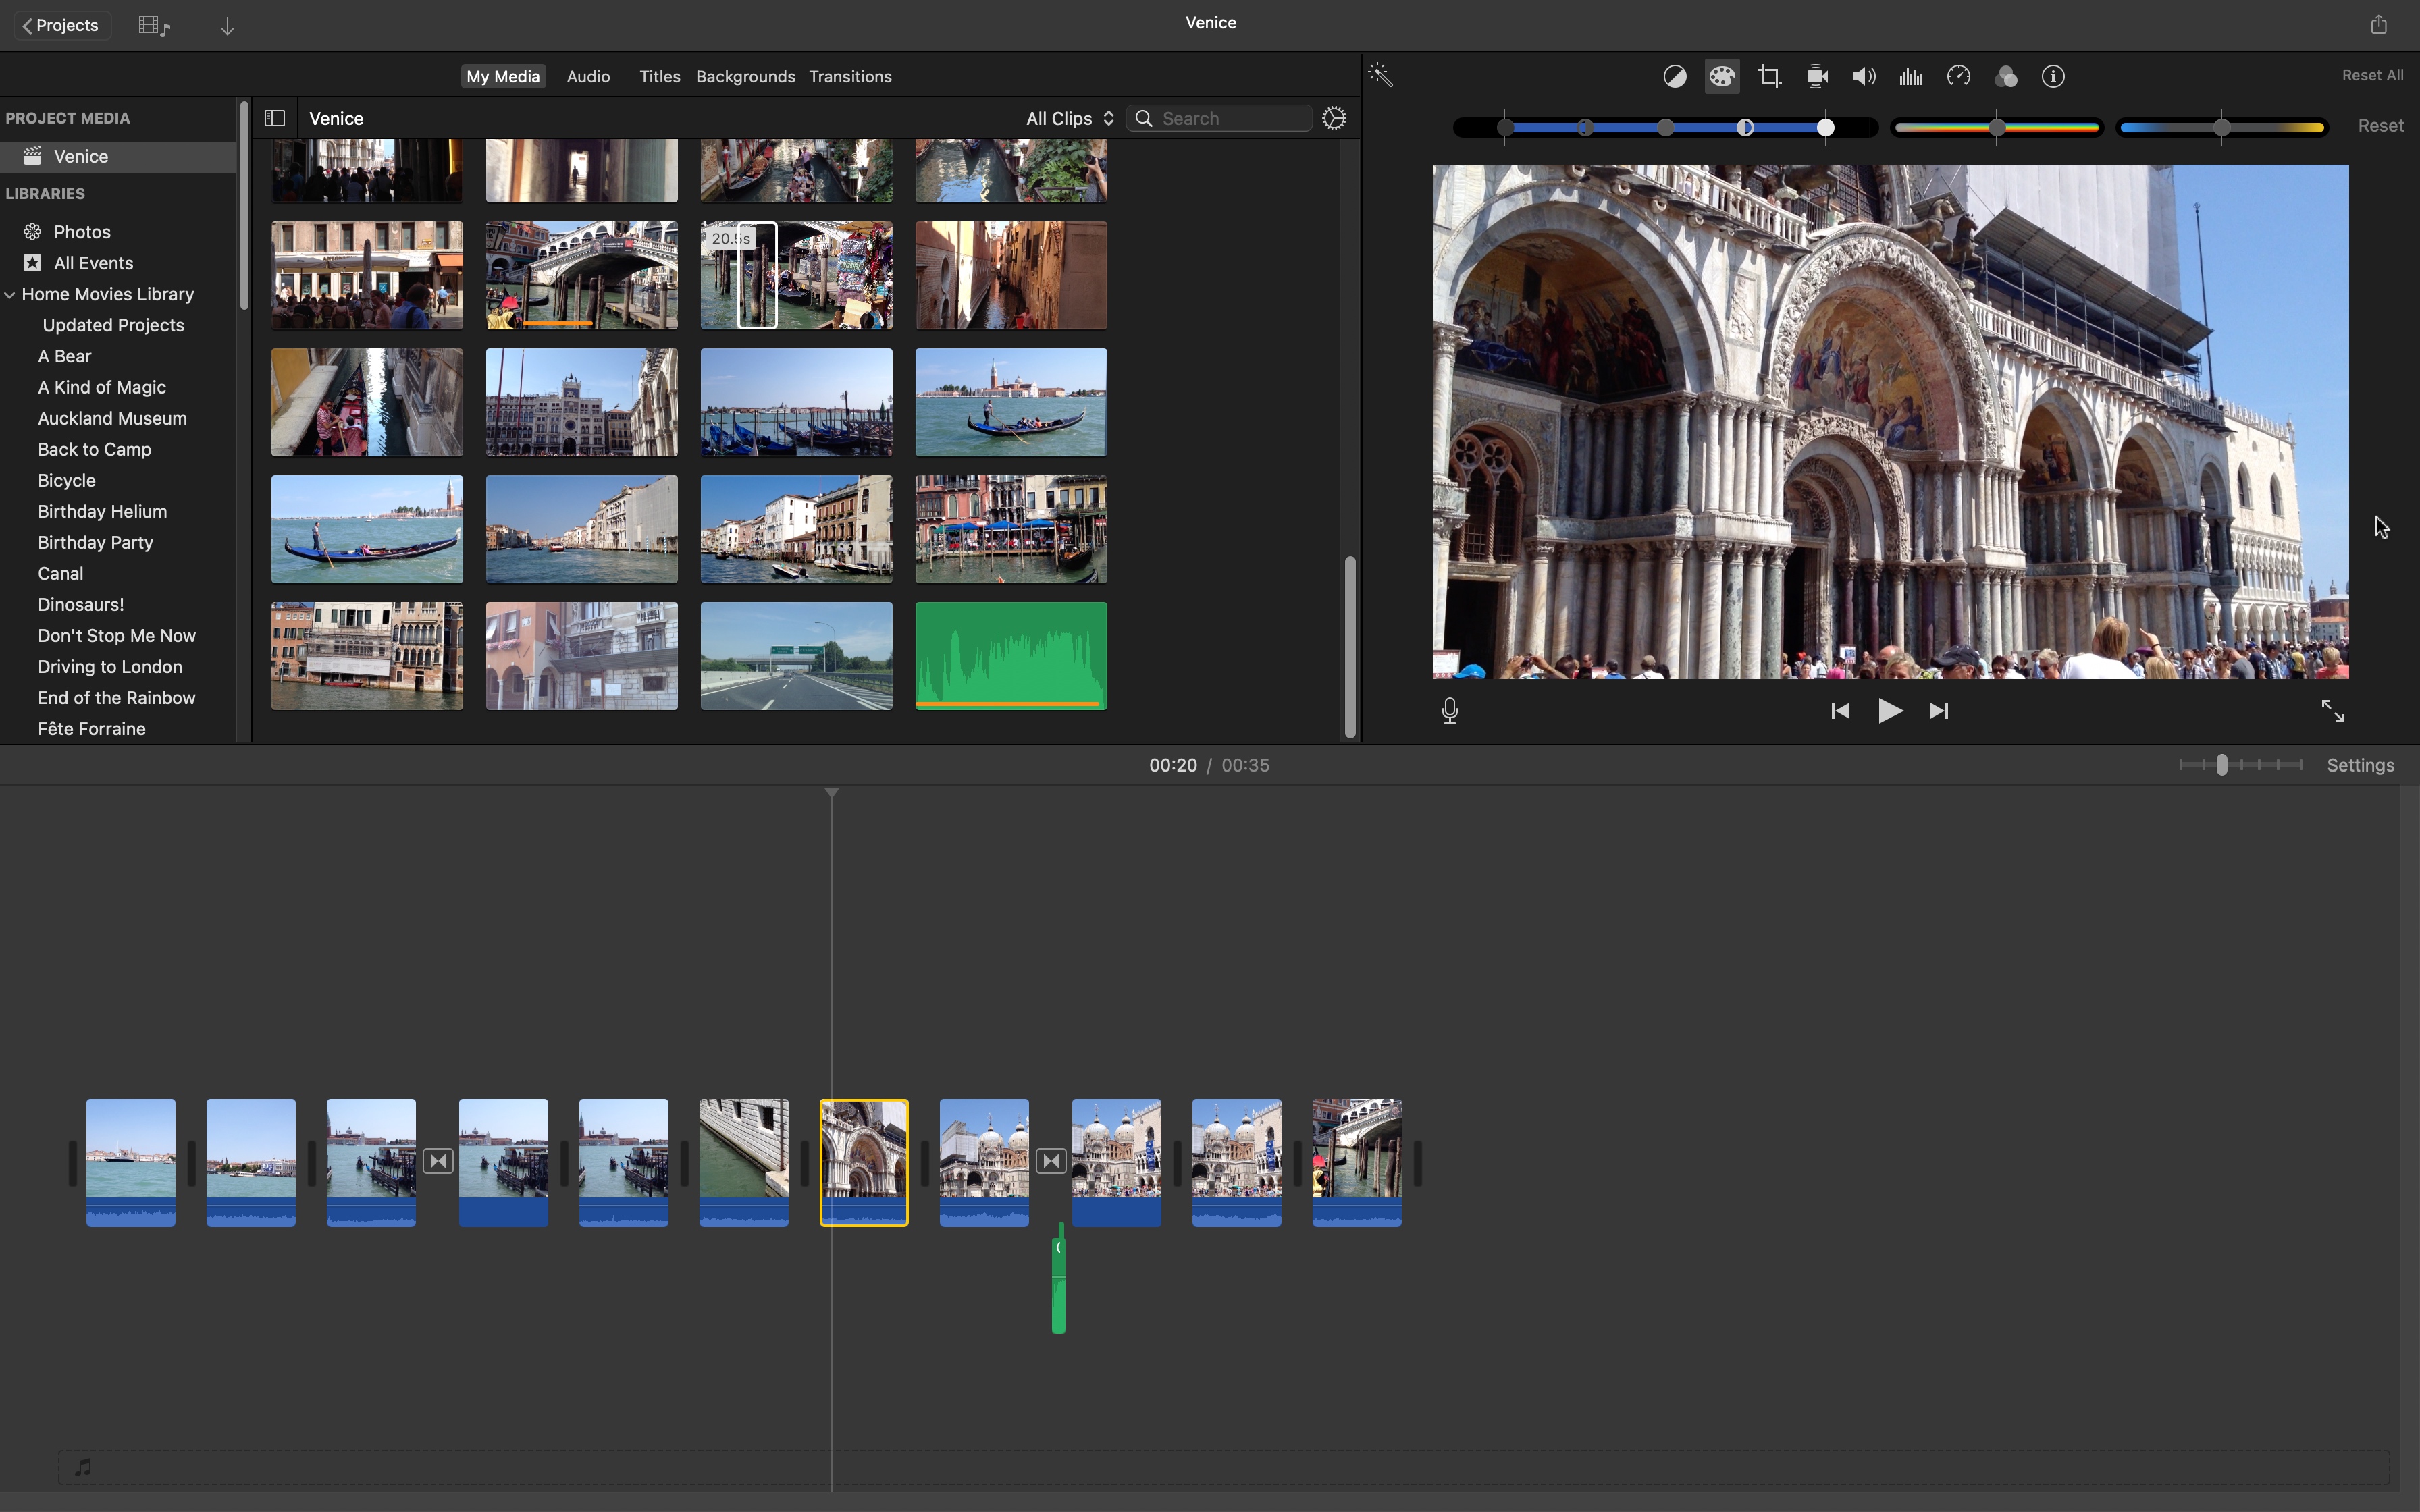
Task: Select the speed adjustment icon
Action: [x=1958, y=75]
